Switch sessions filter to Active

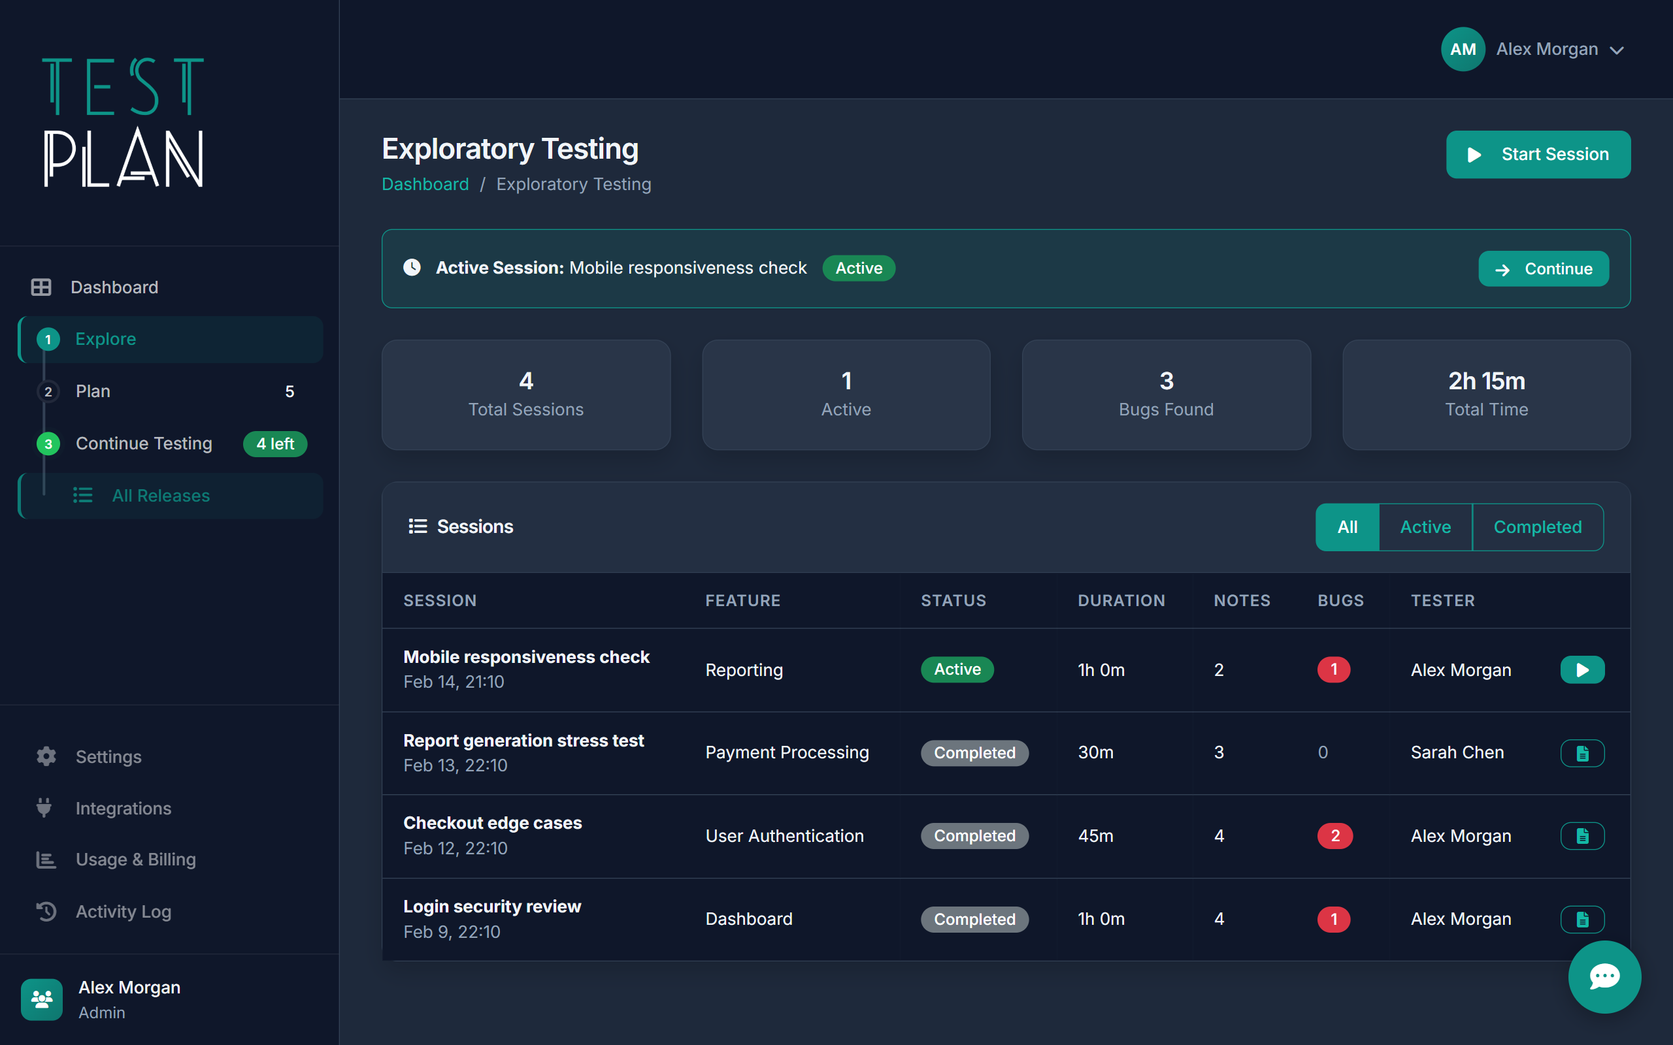(x=1425, y=526)
